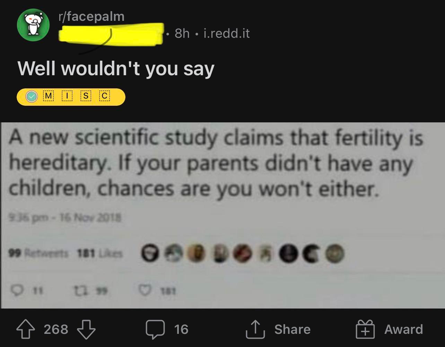Open the i.redd.it source link
Image resolution: width=445 pixels, height=347 pixels.
(x=226, y=33)
